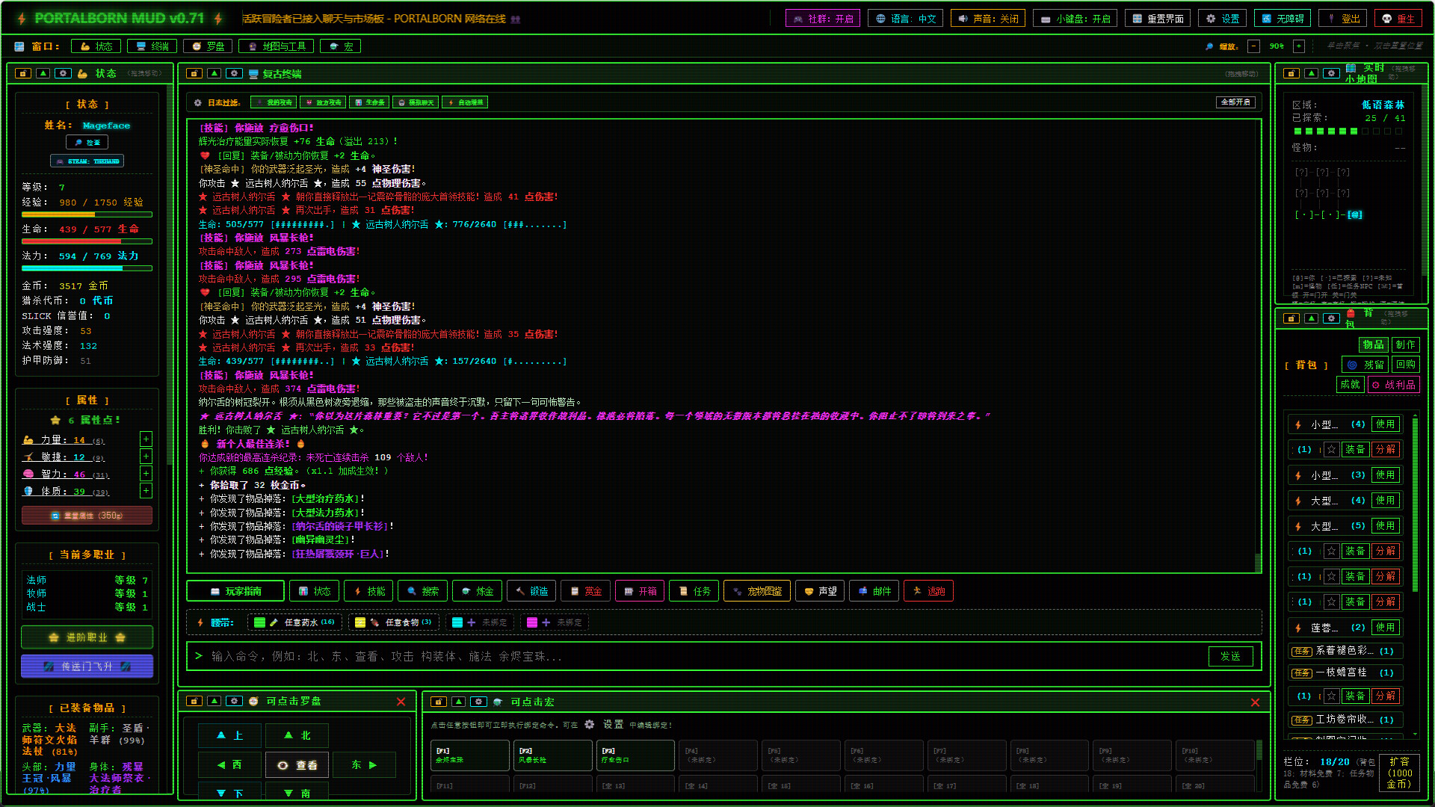Toggle the 声音: 关闭 sound switch
Image resolution: width=1435 pixels, height=807 pixels.
click(x=988, y=19)
